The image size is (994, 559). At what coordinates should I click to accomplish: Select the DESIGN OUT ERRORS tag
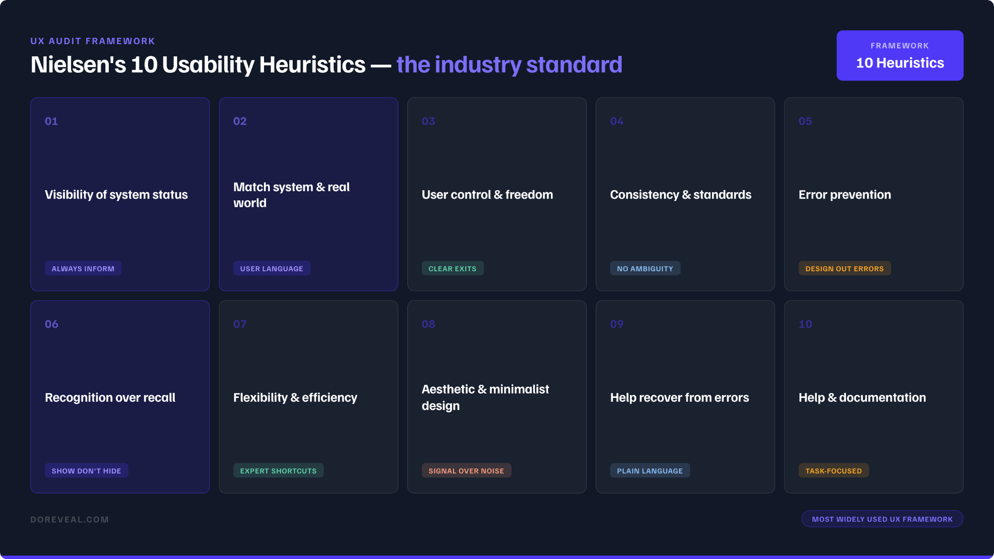coord(845,268)
